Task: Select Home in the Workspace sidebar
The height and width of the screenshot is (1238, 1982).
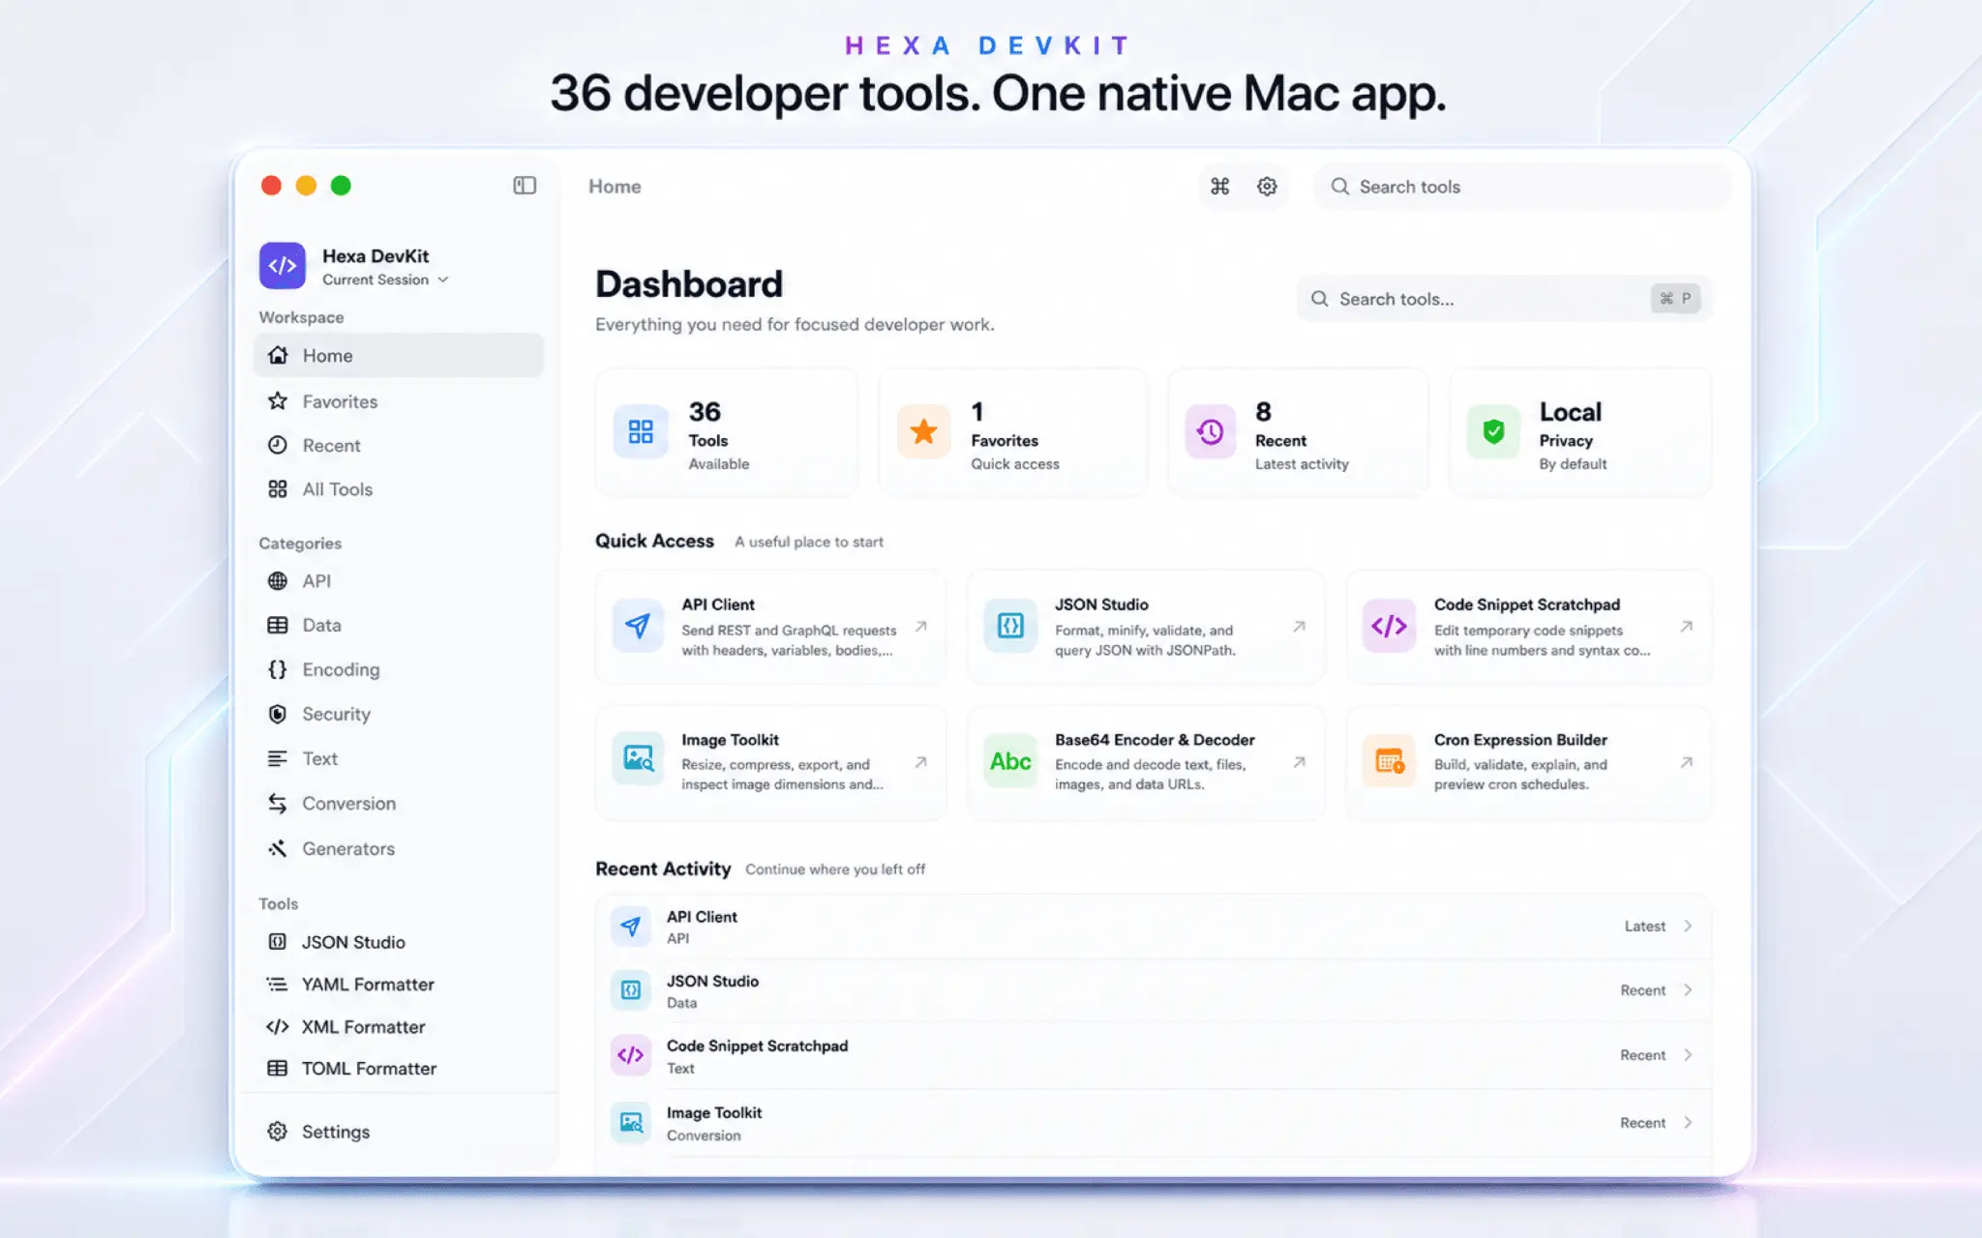Action: pyautogui.click(x=399, y=356)
